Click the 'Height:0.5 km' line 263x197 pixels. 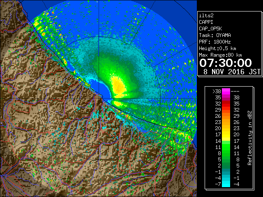pyautogui.click(x=217, y=48)
